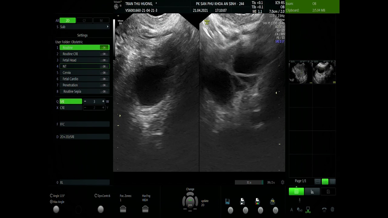Open the measurement chart tab

coord(312,192)
